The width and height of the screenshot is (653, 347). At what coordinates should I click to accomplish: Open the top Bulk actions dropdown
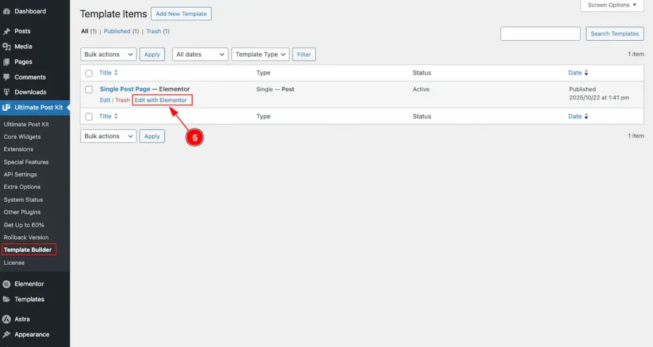[108, 55]
